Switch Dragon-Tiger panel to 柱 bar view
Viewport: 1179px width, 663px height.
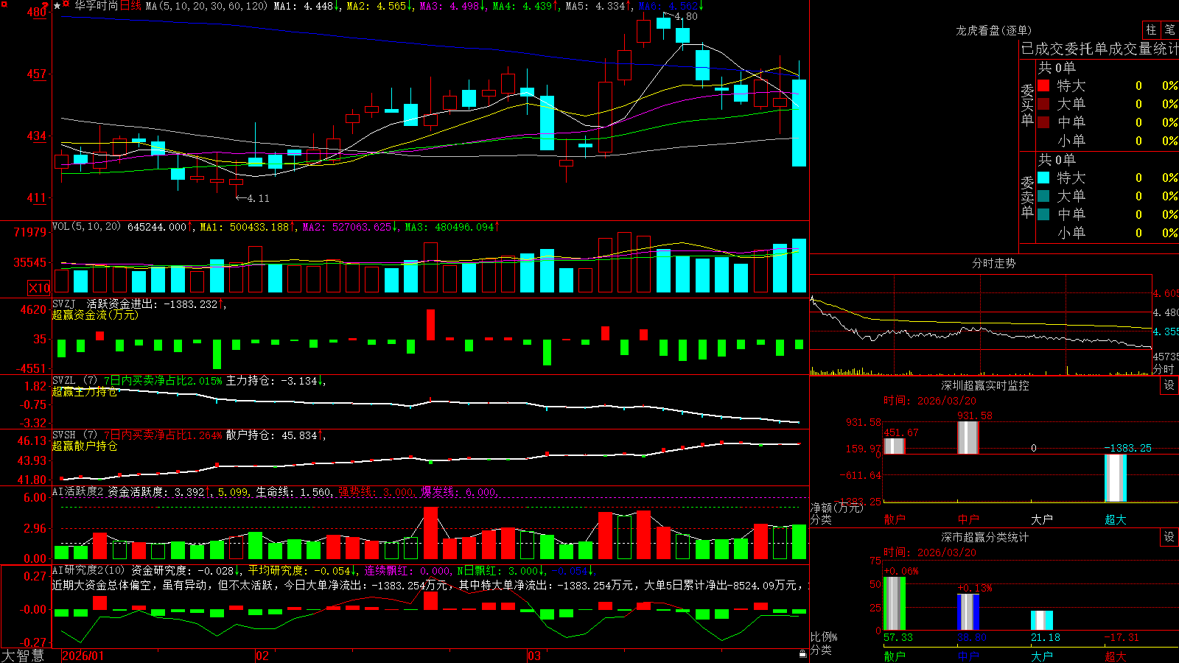1151,30
